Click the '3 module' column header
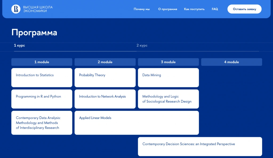The height and width of the screenshot is (158, 273). coord(168,62)
